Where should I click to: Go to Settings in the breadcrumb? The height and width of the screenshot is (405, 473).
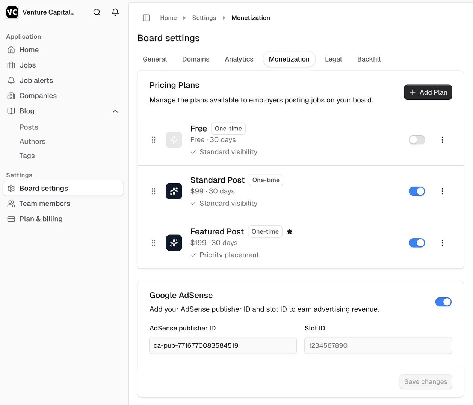click(204, 18)
